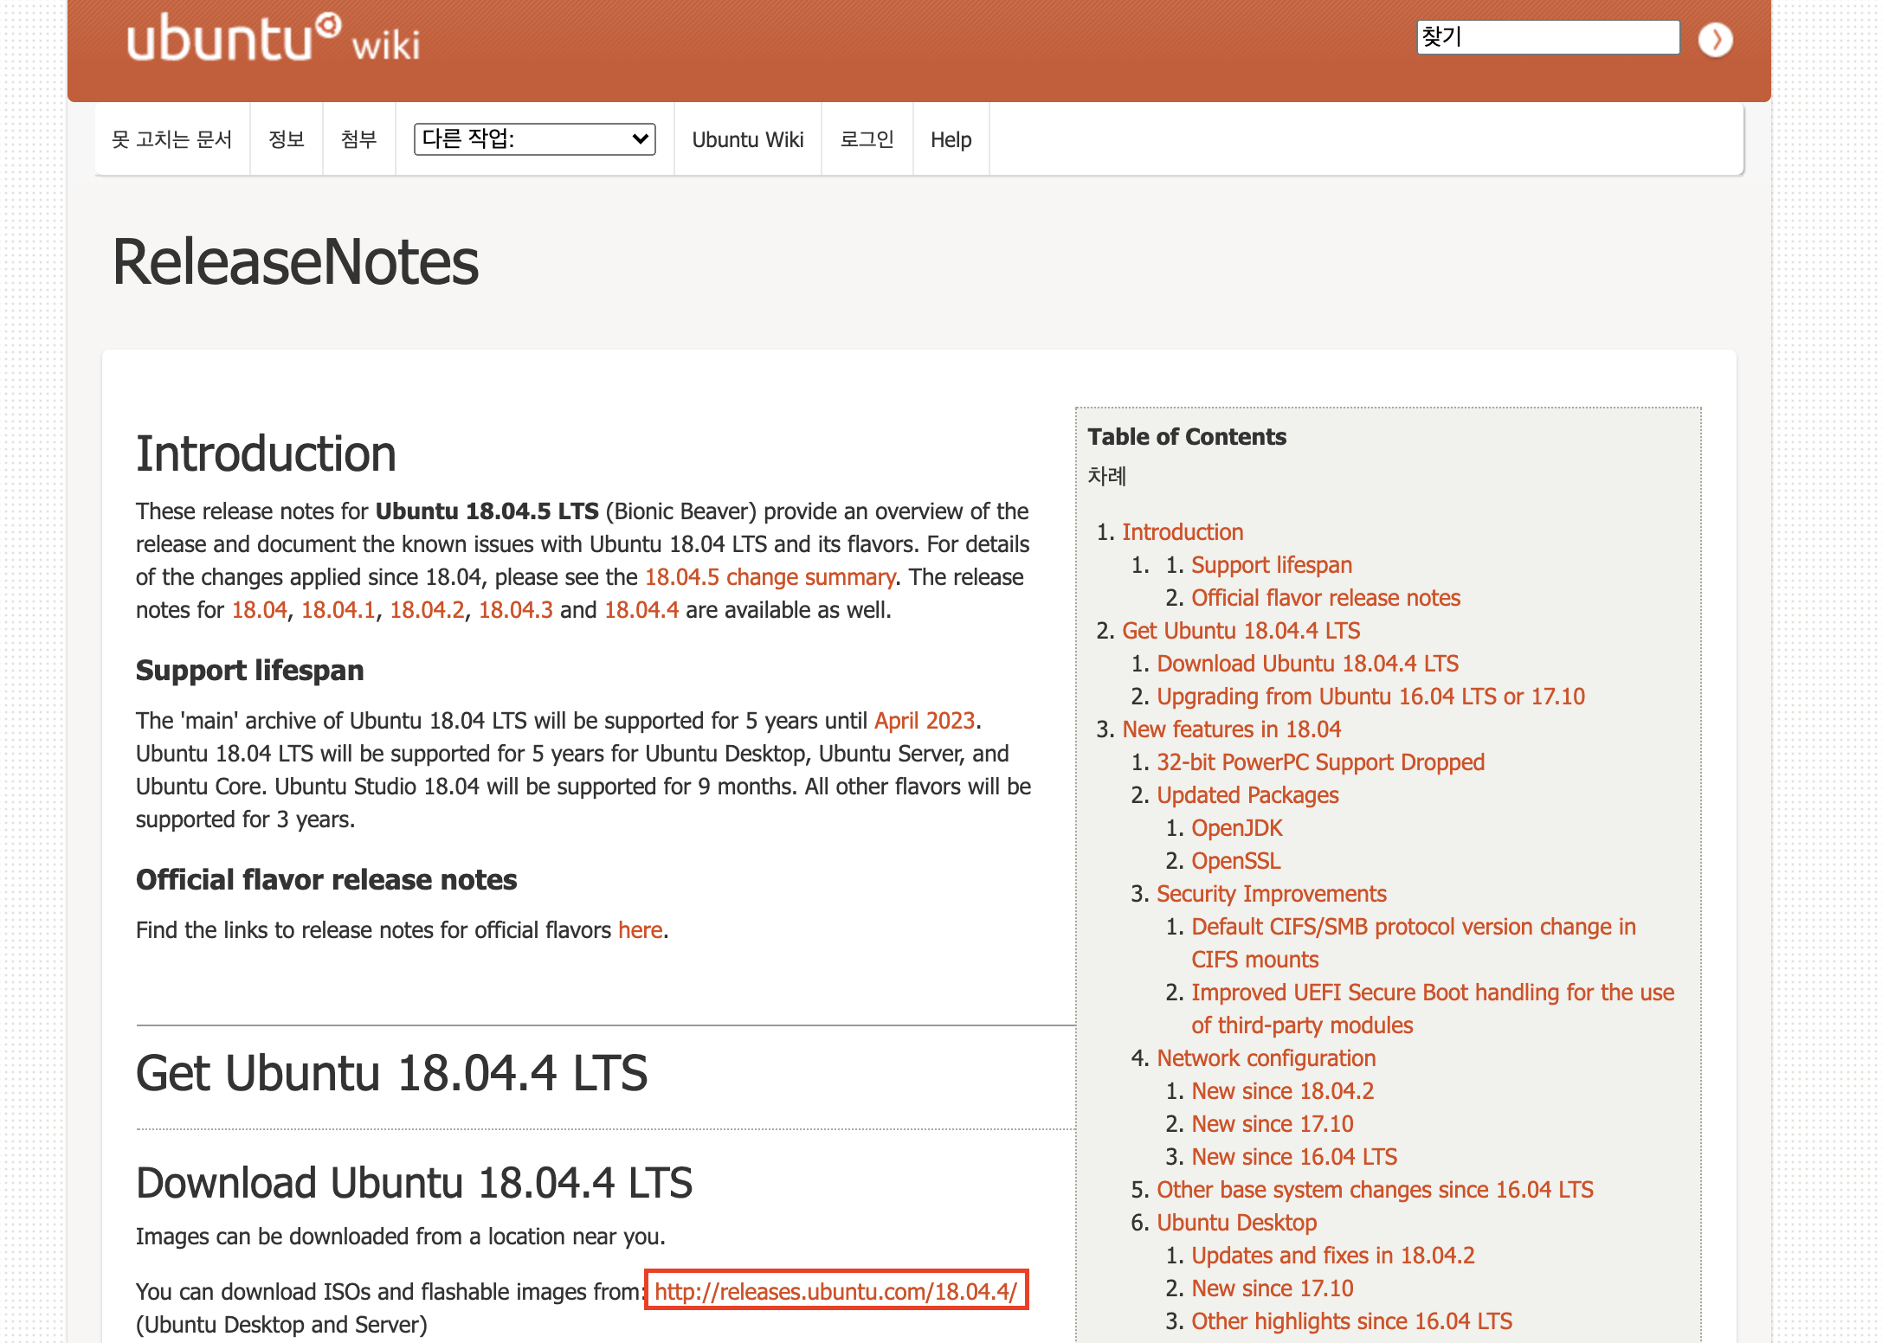Open releases.ubuntu.com/18.04.4 download link
This screenshot has height=1343, width=1882.
835,1292
